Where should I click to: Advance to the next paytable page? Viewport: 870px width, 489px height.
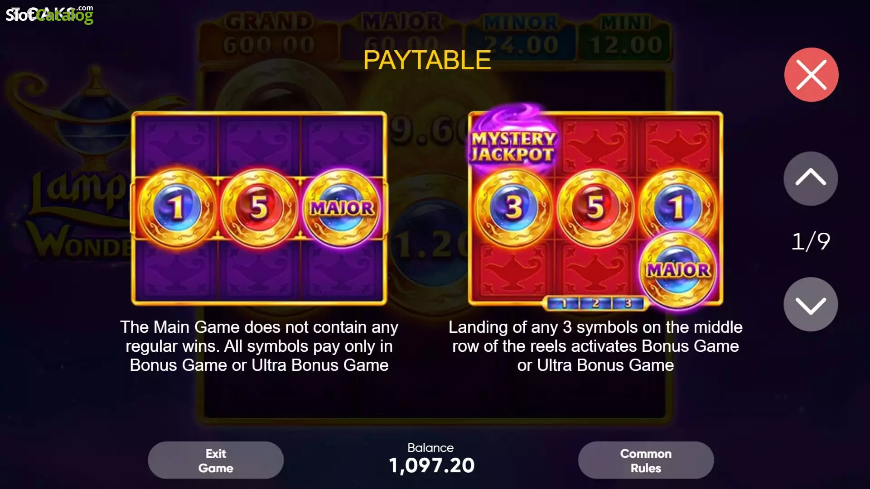coord(811,304)
